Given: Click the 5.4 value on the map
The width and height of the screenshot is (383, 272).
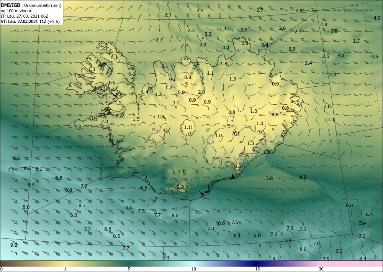Looking at the screenshot, I should coord(362,223).
